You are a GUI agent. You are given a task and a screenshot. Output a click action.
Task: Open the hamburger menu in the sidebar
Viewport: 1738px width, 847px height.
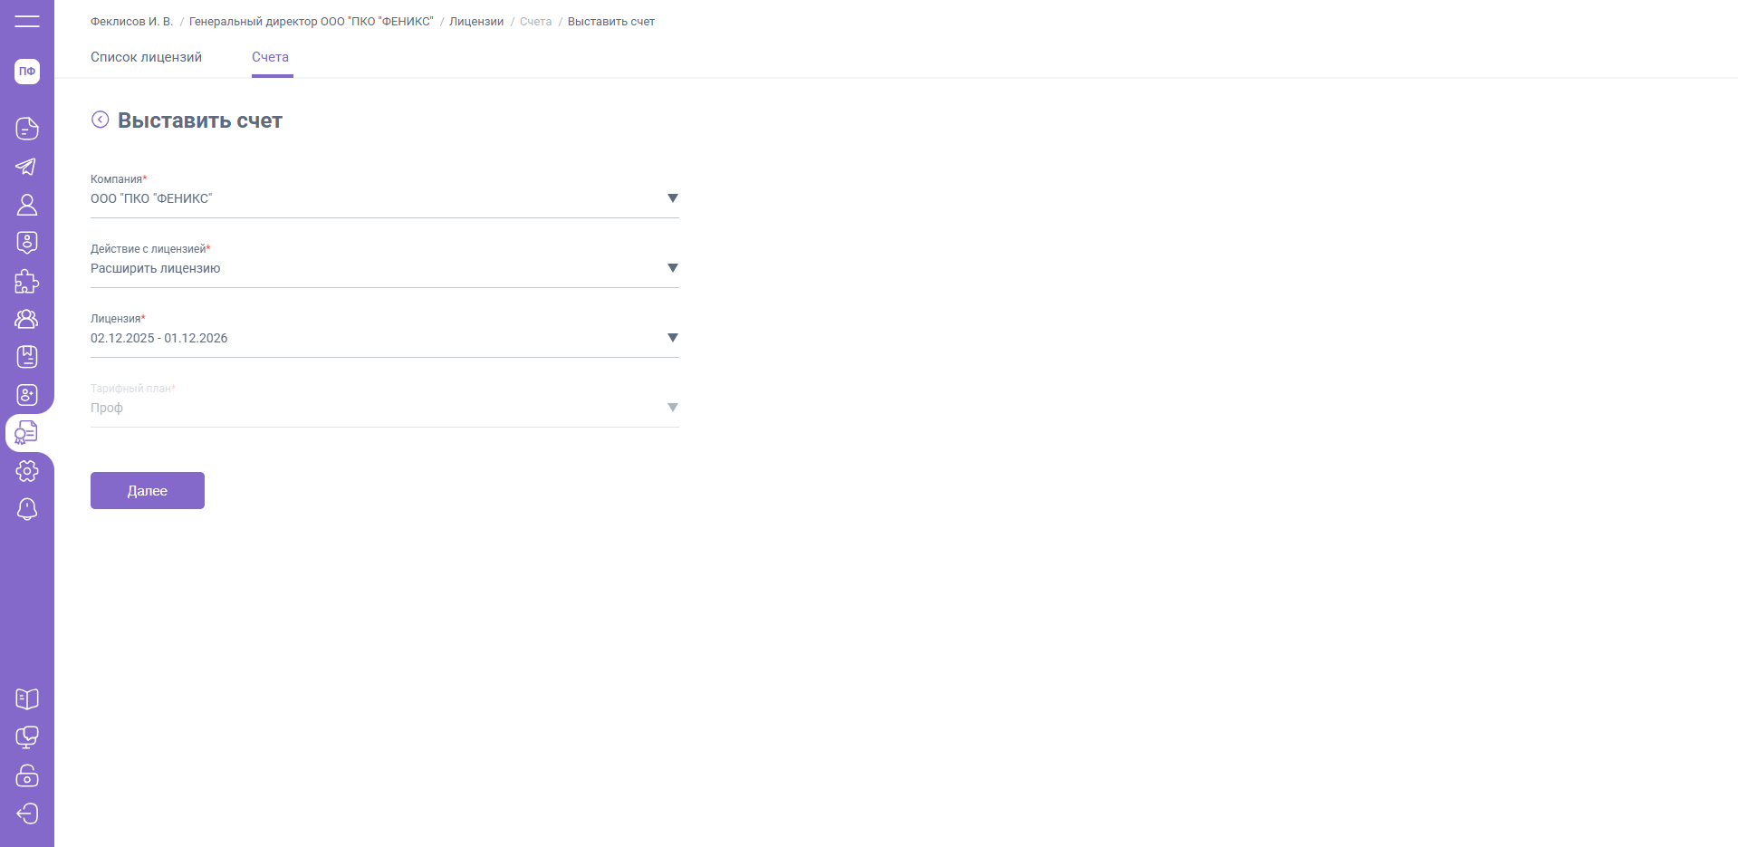[27, 21]
